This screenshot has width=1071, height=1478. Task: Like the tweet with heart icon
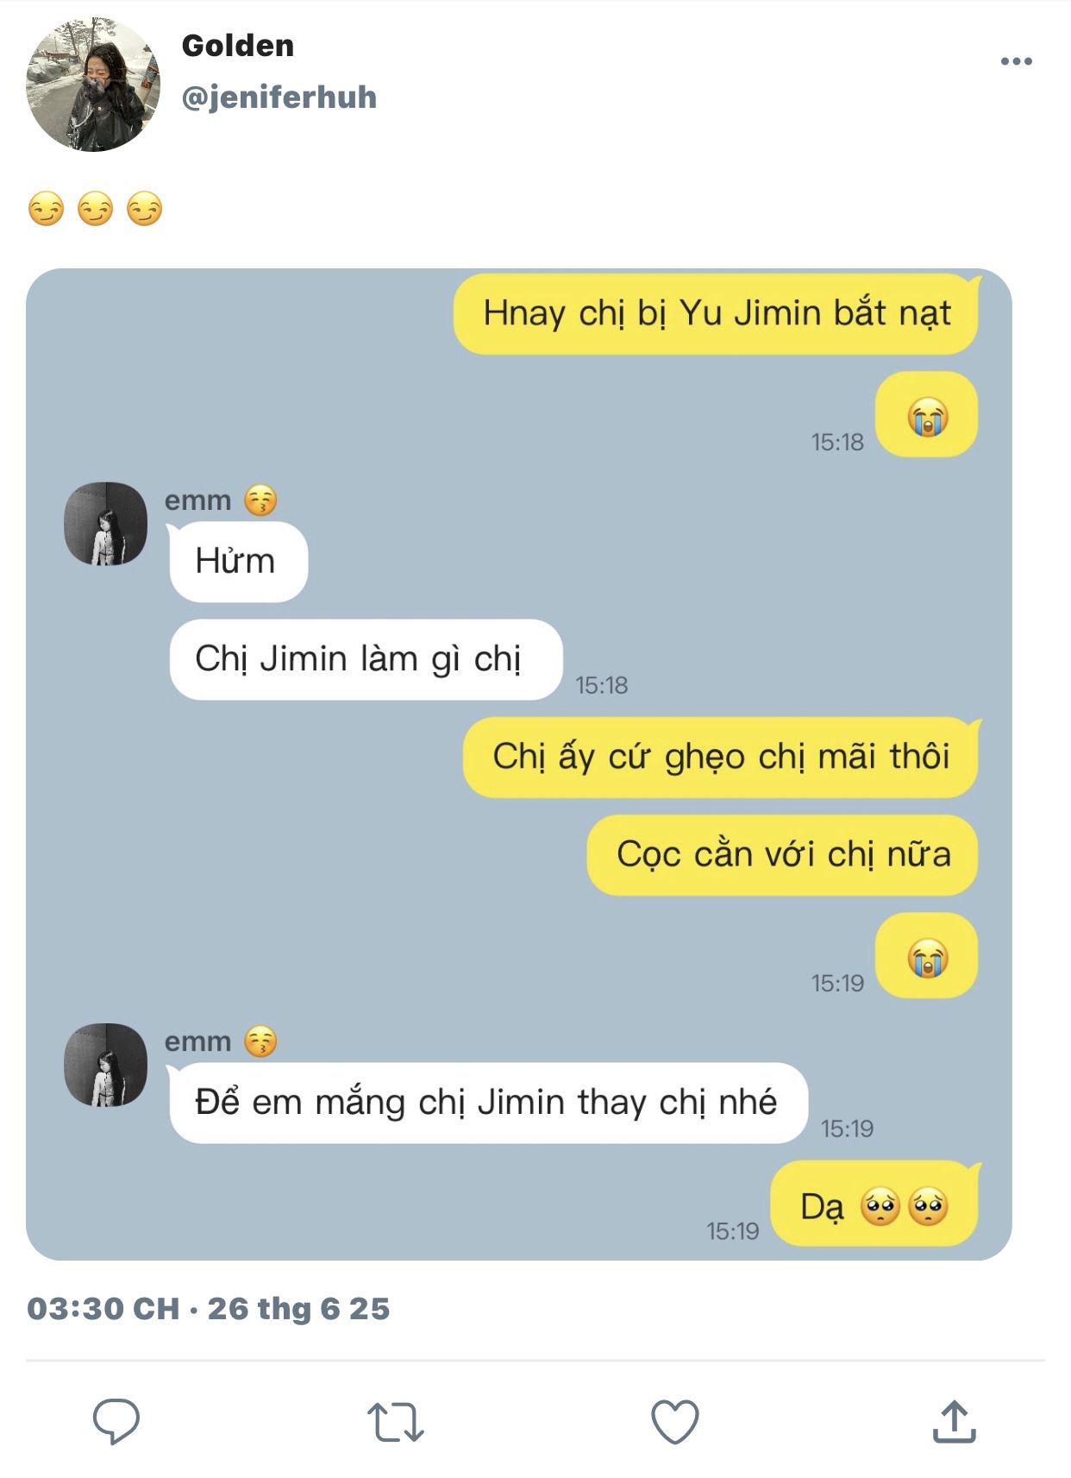(x=674, y=1421)
